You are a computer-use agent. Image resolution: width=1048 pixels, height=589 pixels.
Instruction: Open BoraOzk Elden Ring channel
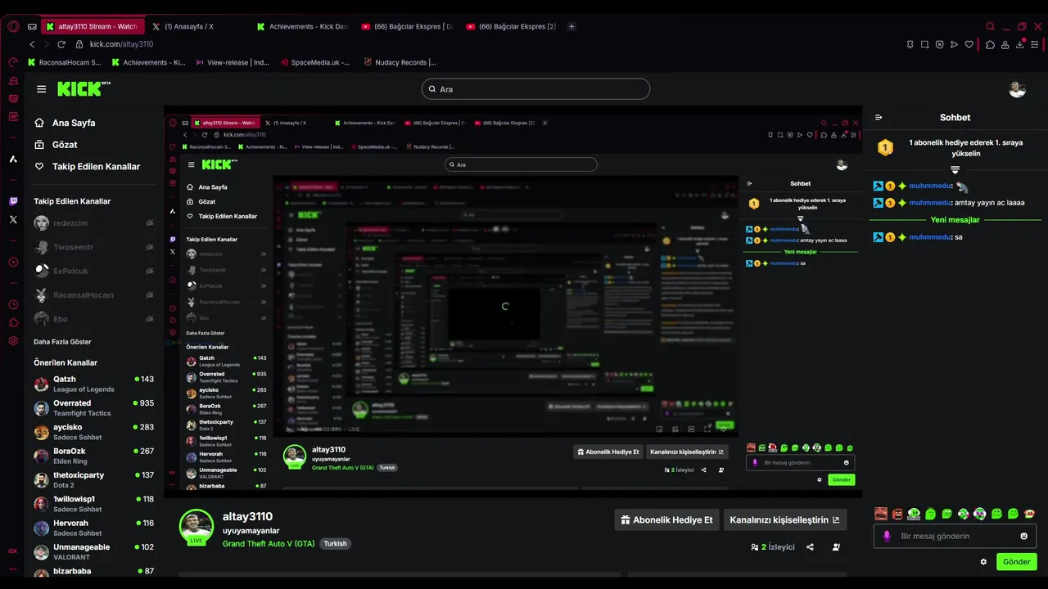93,456
